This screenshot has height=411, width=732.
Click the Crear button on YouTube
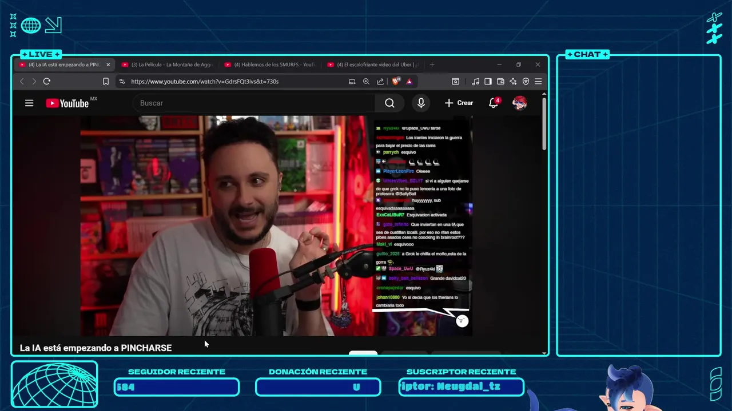459,103
